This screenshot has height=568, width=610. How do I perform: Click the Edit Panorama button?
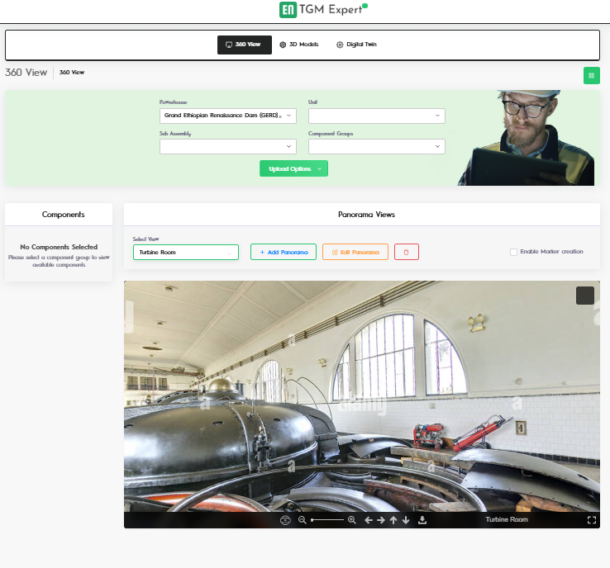[355, 252]
